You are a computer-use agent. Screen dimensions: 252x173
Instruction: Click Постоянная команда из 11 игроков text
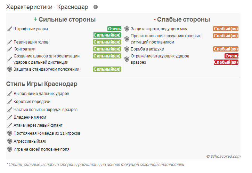click(47, 133)
